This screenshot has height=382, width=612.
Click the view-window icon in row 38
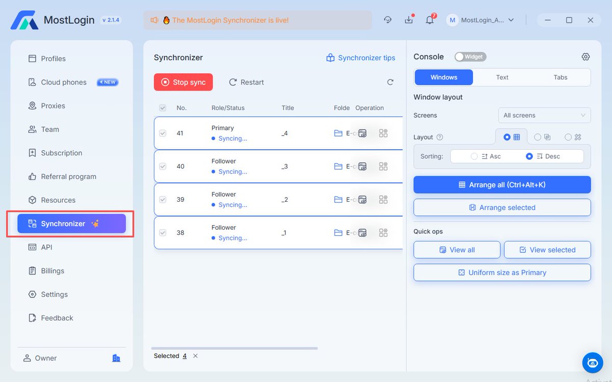[x=363, y=232]
